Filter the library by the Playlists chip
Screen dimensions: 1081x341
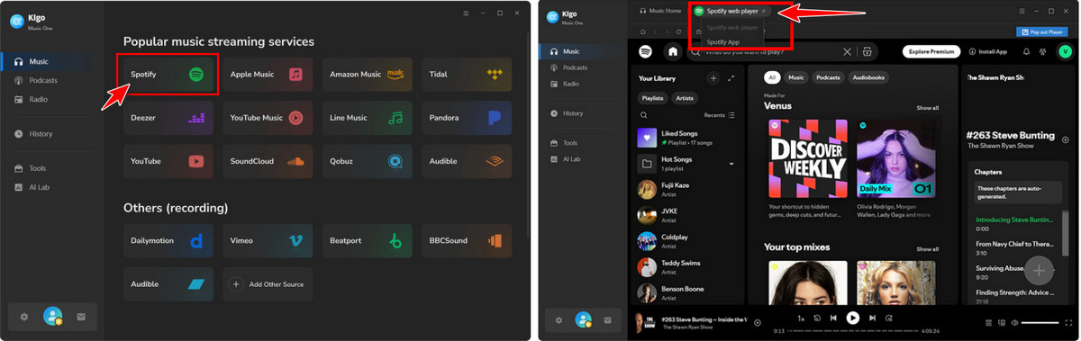653,97
